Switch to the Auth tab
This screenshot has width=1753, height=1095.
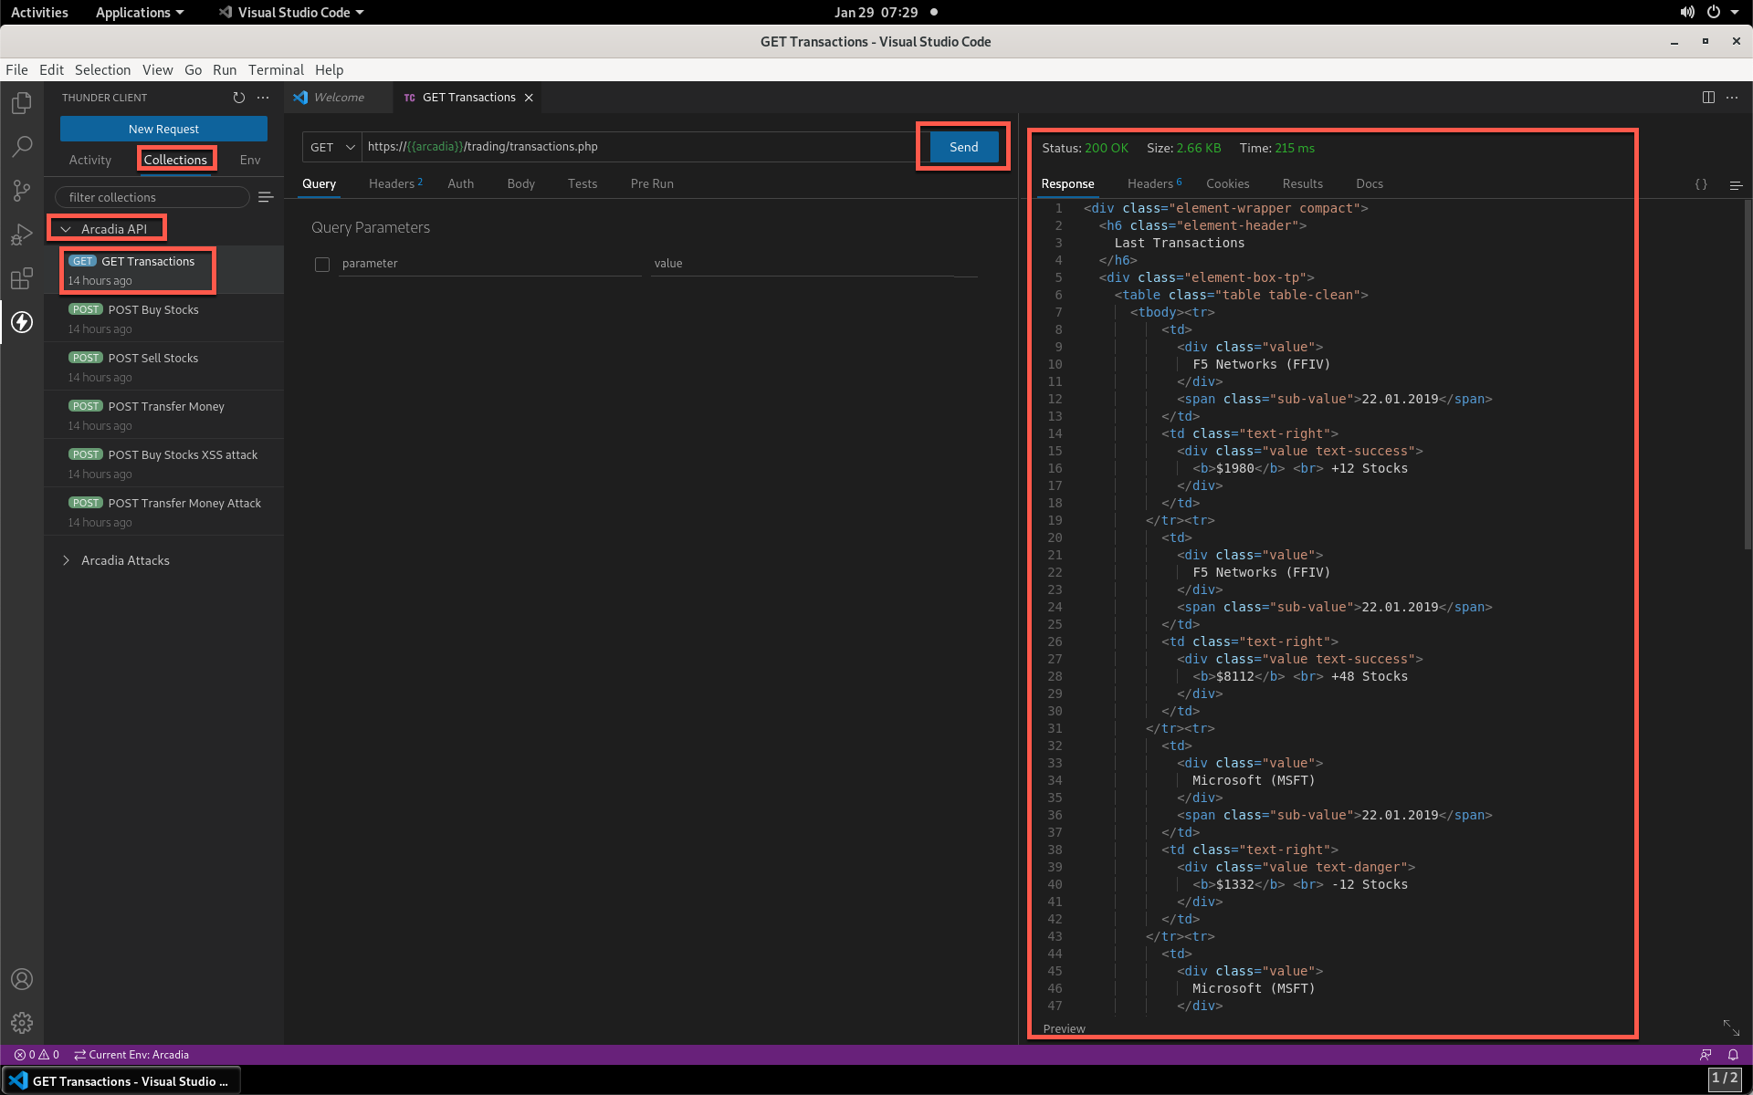(460, 183)
